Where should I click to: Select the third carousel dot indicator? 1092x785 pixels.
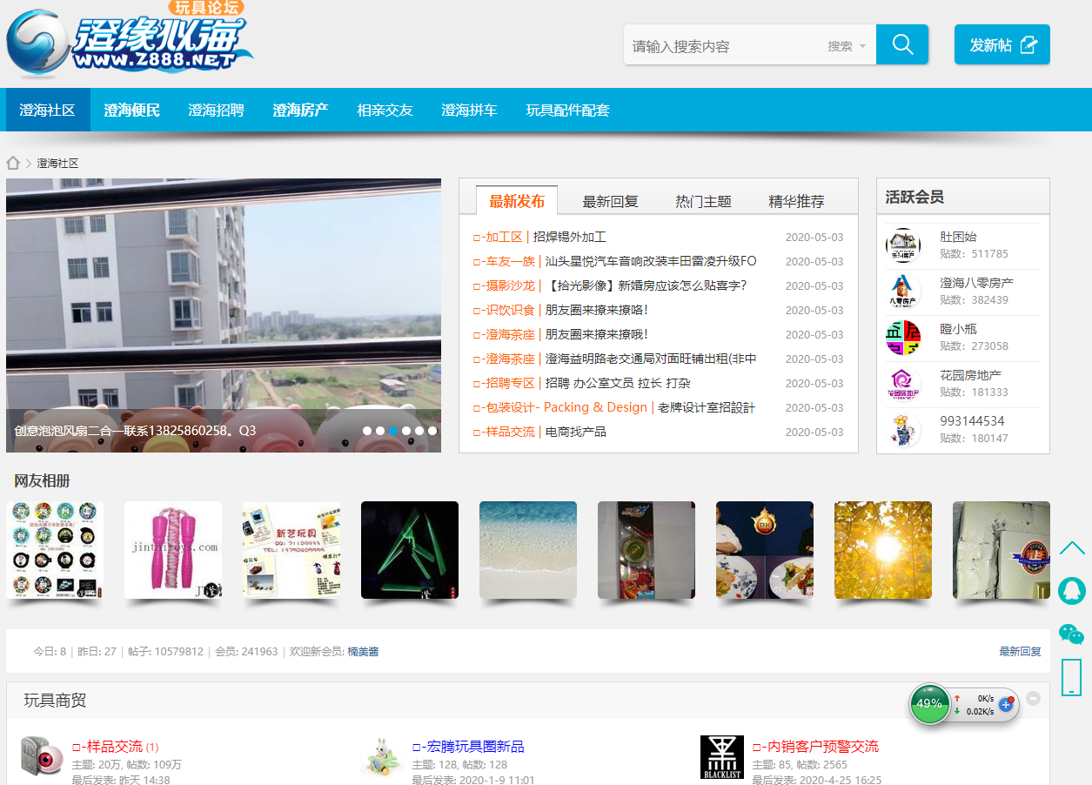(393, 431)
